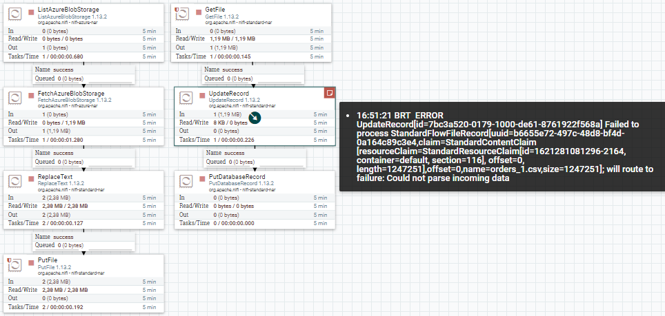Click the red bulletin icon on UpdateRecord
Viewport: 665px width, 316px height.
tap(330, 93)
